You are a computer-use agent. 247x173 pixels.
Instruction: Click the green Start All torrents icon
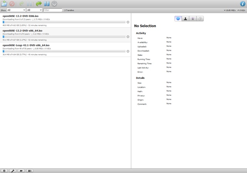click(39, 3)
